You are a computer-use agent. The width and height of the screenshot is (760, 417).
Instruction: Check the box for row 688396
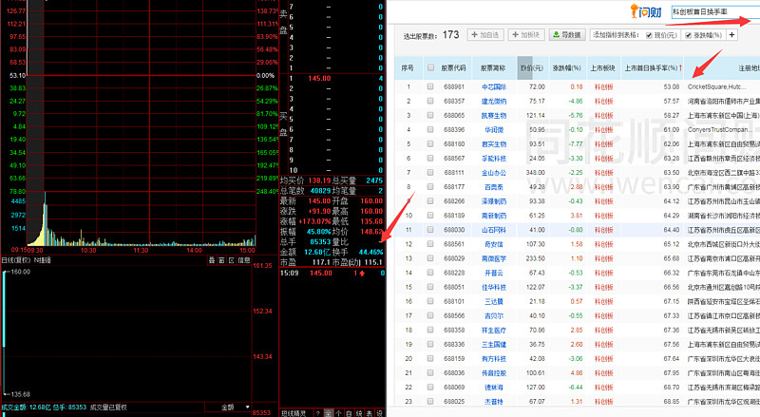(x=430, y=130)
